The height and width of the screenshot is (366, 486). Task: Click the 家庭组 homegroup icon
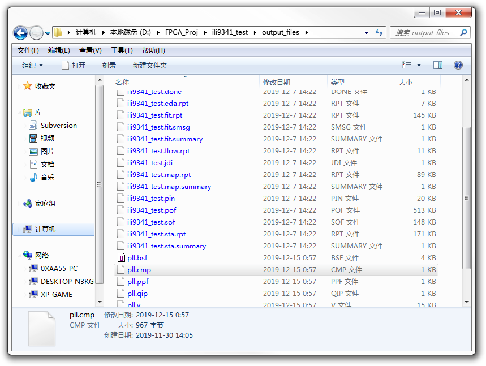(28, 204)
